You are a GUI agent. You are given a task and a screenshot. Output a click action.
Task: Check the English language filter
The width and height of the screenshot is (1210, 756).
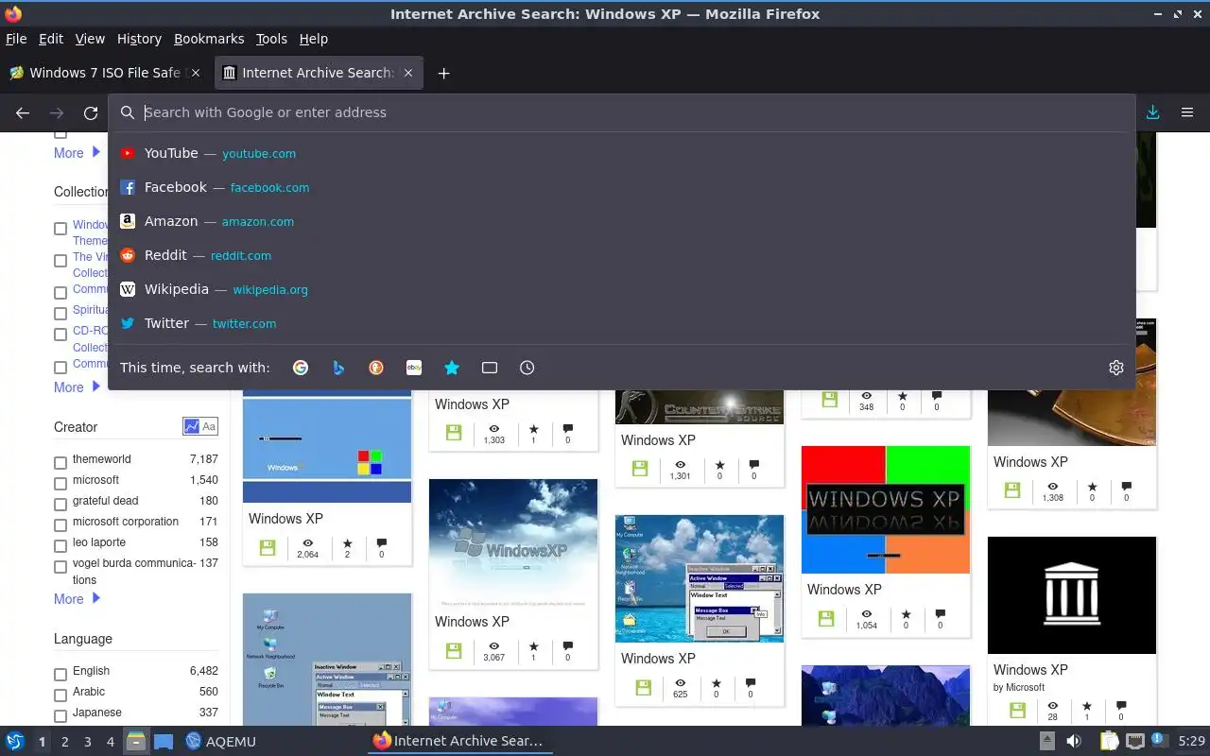[x=60, y=674]
